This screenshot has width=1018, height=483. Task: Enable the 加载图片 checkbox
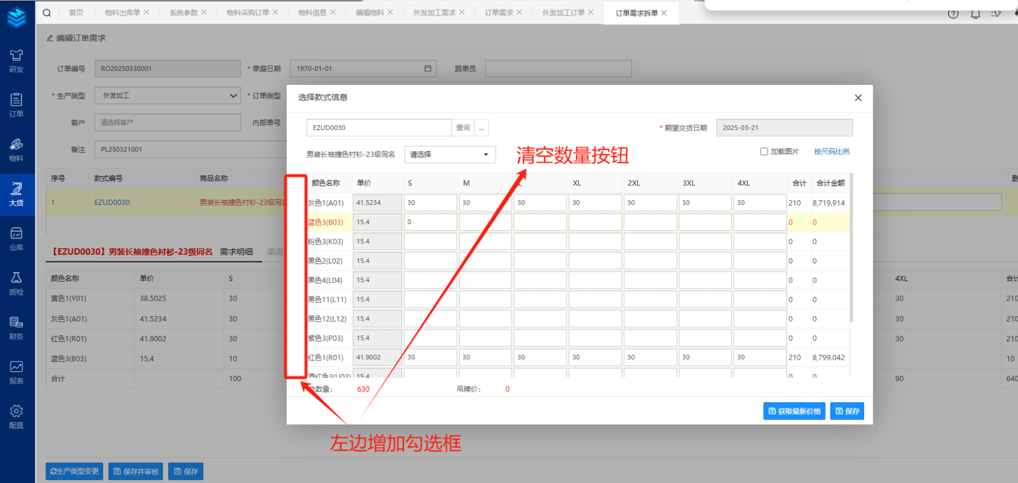click(x=764, y=152)
